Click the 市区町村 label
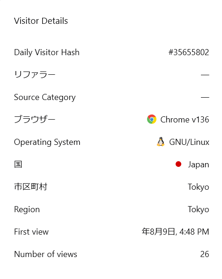 pos(30,187)
